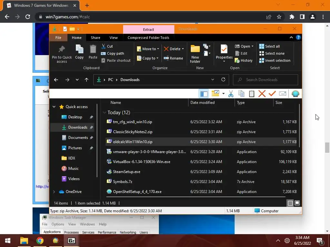The width and height of the screenshot is (330, 247).
Task: Click the Extract contextual tab
Action: 149,30
